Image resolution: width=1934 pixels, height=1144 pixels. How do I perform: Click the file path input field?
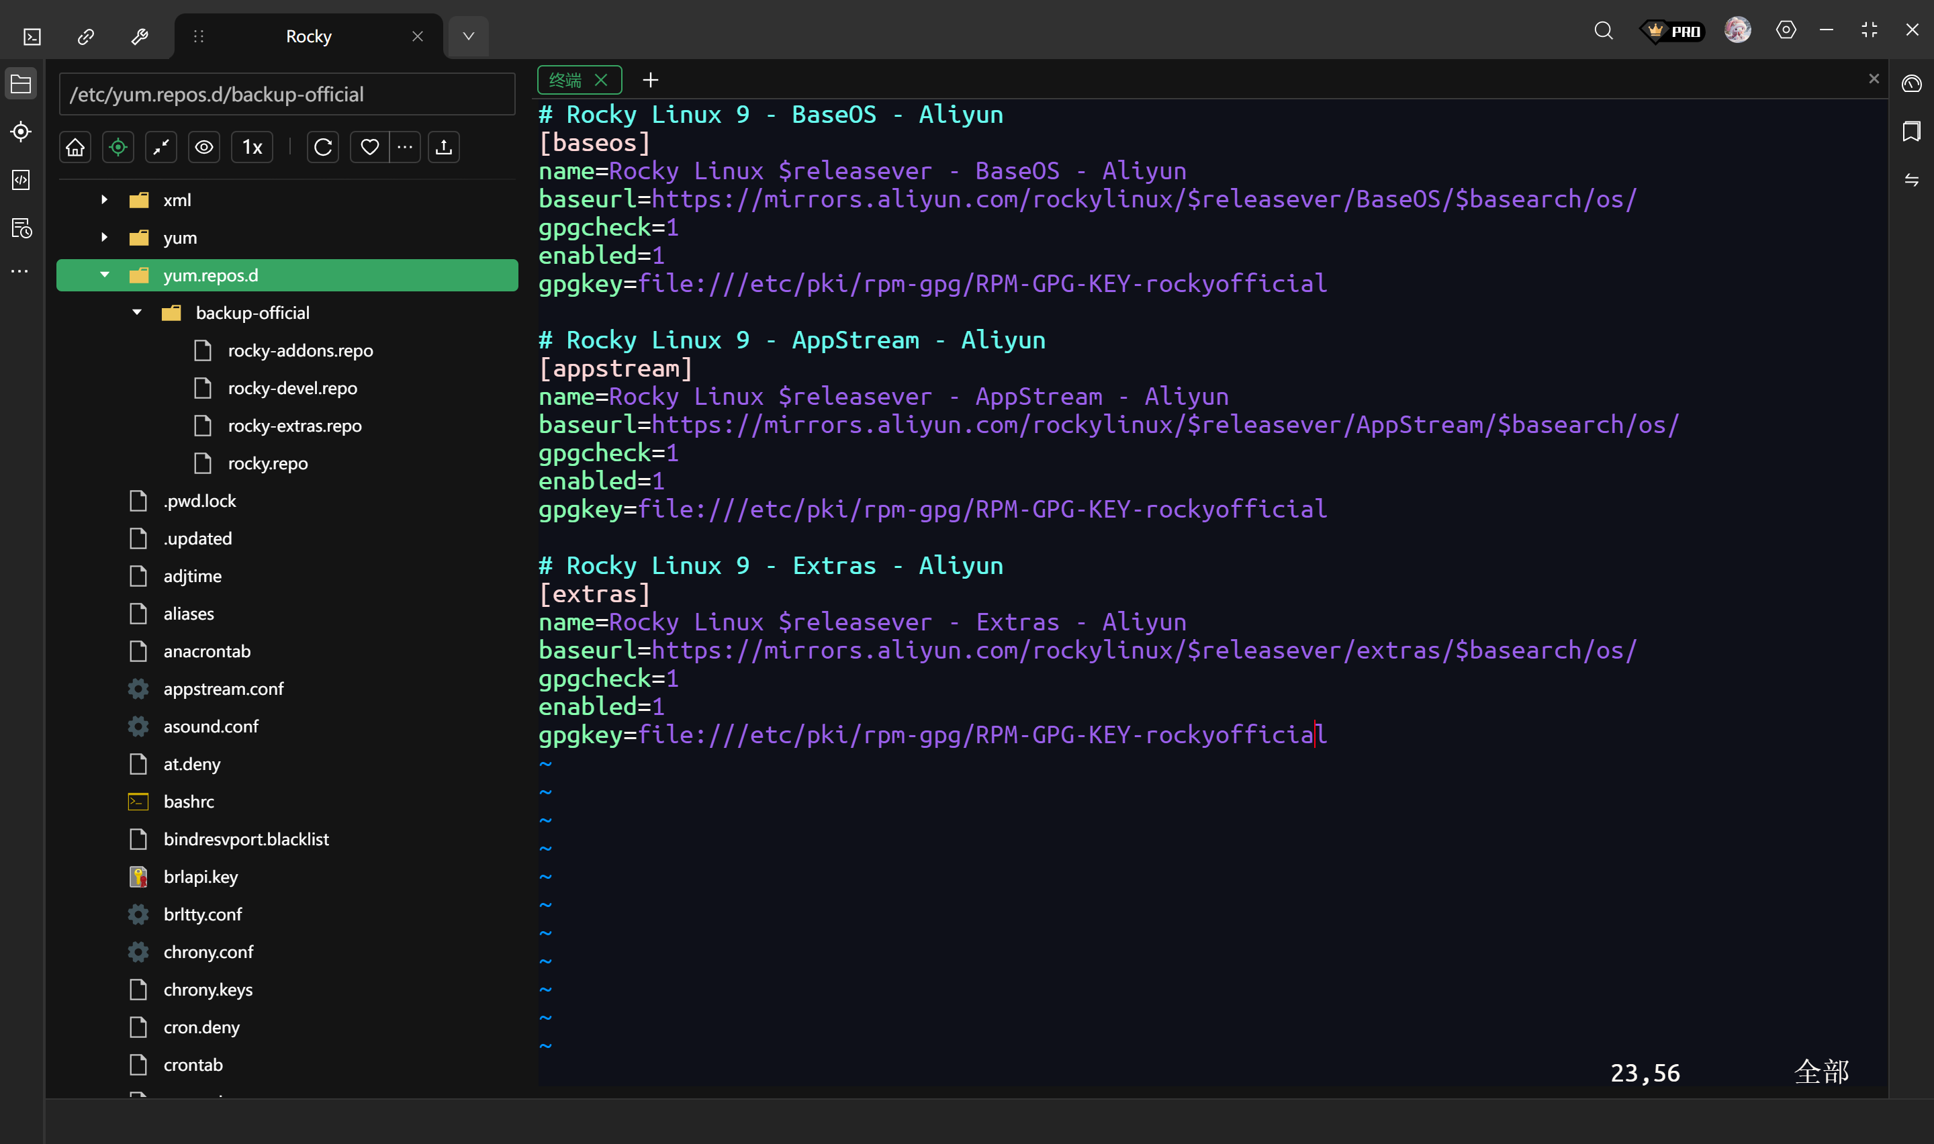point(287,94)
